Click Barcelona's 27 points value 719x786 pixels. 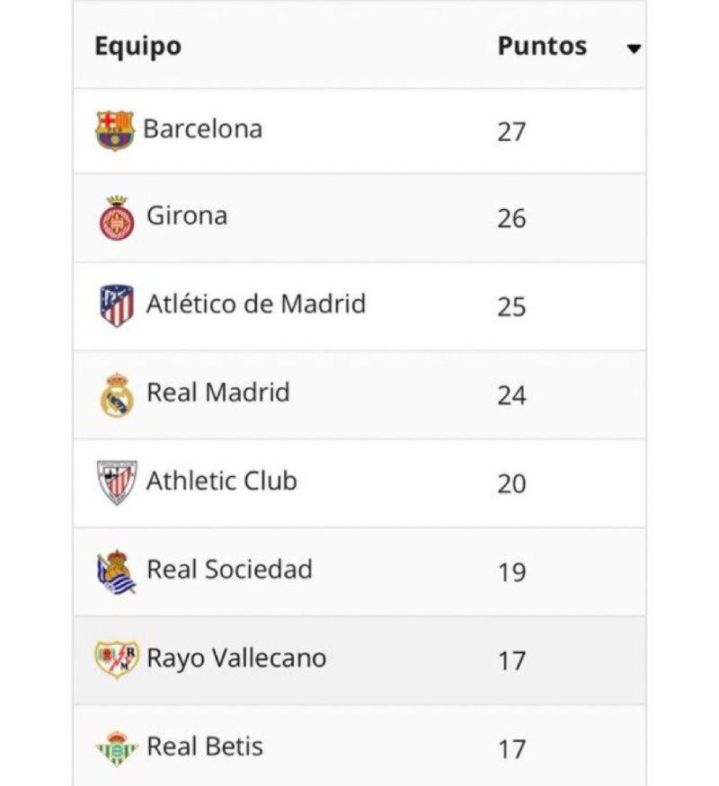coord(511,131)
